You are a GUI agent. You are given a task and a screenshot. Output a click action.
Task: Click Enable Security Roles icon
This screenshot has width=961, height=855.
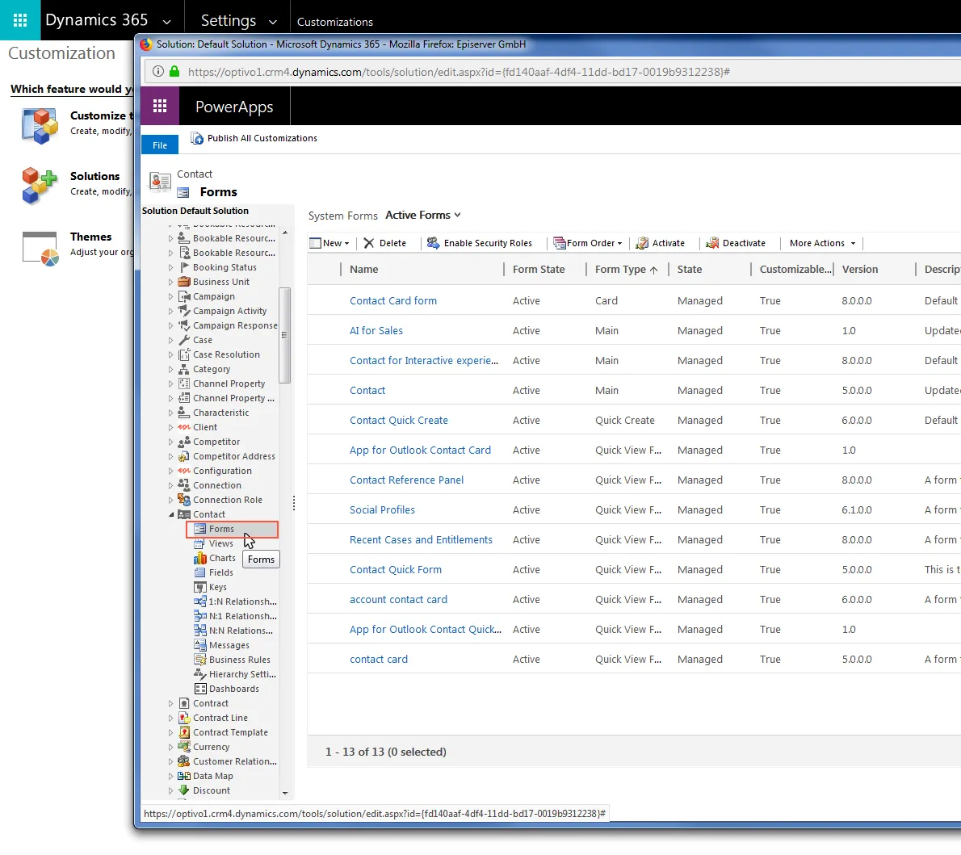coord(434,243)
